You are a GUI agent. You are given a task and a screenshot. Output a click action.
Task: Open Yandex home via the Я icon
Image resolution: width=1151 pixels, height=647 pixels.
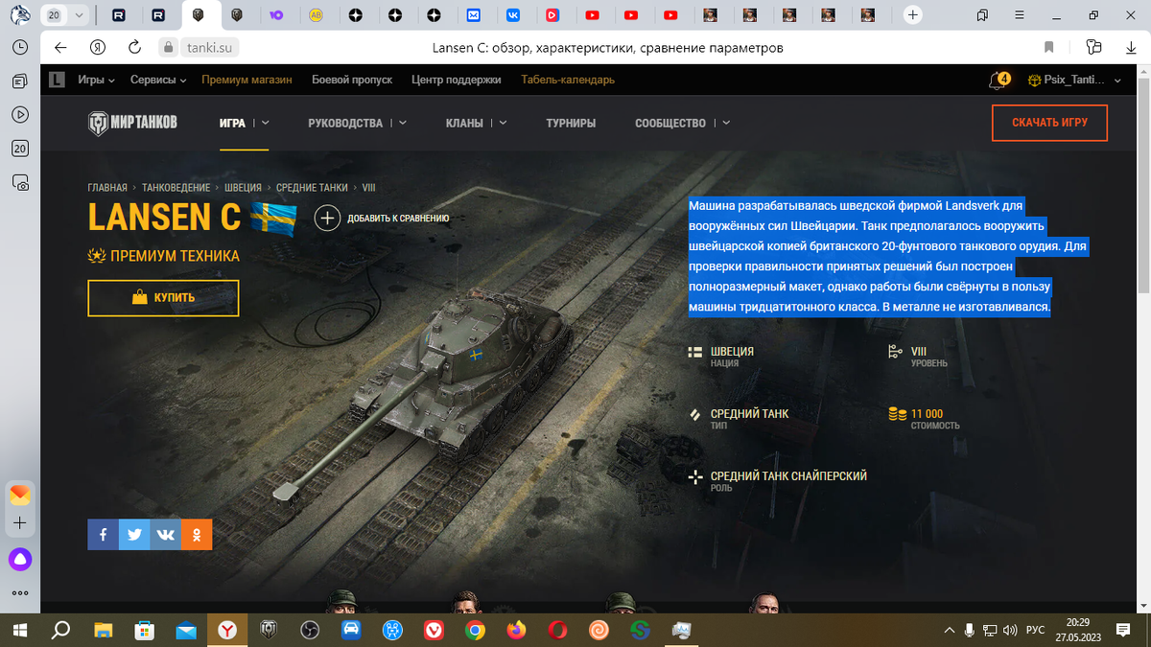97,48
